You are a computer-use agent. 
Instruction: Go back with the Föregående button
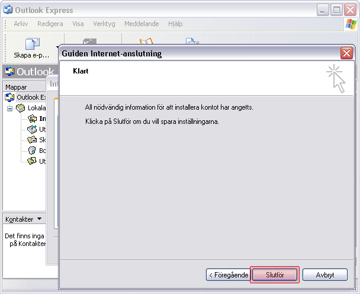click(x=227, y=275)
